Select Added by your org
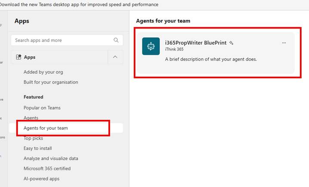 [43, 72]
